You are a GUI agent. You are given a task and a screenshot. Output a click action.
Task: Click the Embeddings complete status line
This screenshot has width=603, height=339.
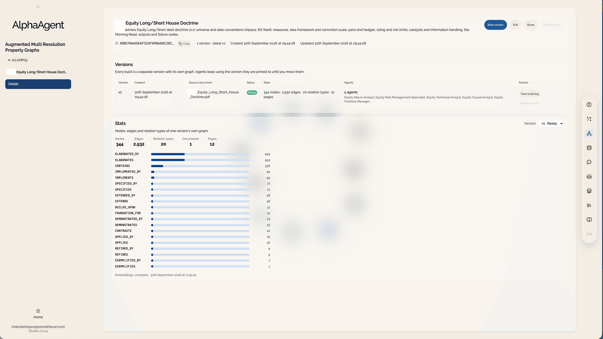(x=156, y=275)
